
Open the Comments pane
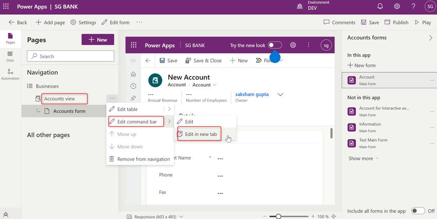pos(339,23)
